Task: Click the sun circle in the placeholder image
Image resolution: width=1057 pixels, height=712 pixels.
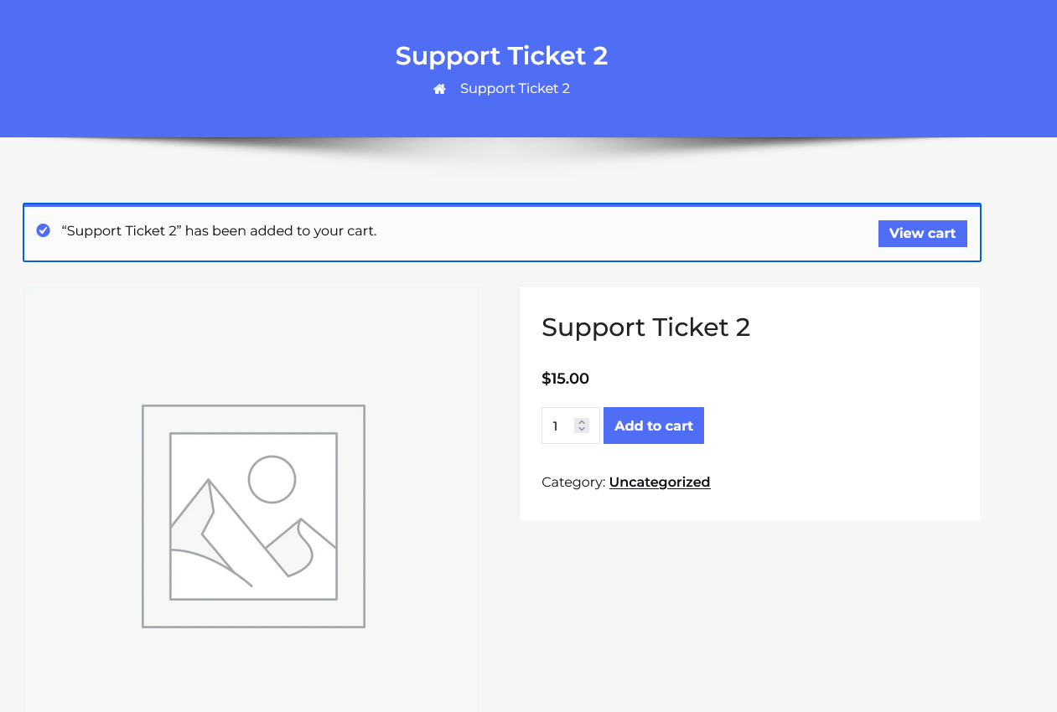Action: coord(272,479)
